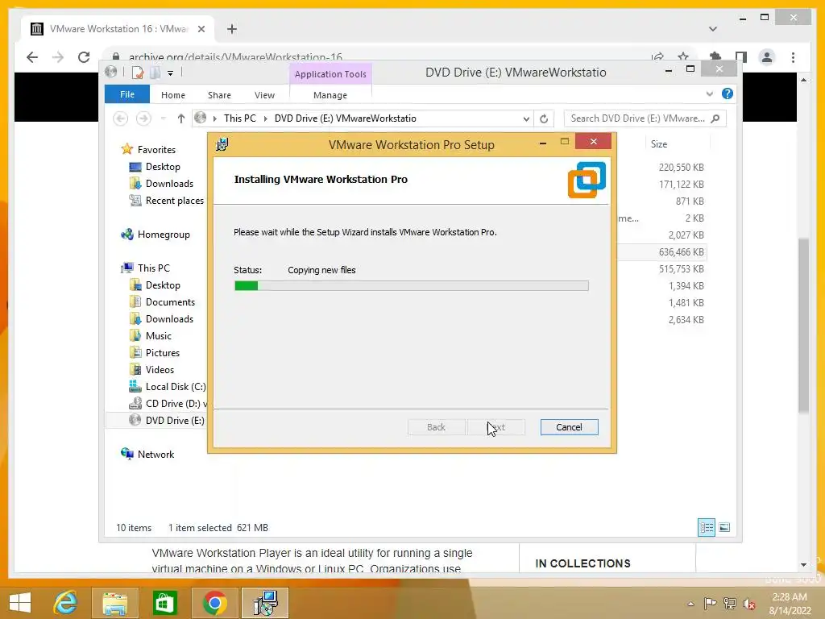Image resolution: width=825 pixels, height=619 pixels.
Task: Select Recent places in navigation pane
Action: click(x=174, y=201)
